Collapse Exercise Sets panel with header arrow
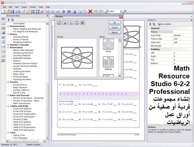The image size is (194, 147). point(48,16)
